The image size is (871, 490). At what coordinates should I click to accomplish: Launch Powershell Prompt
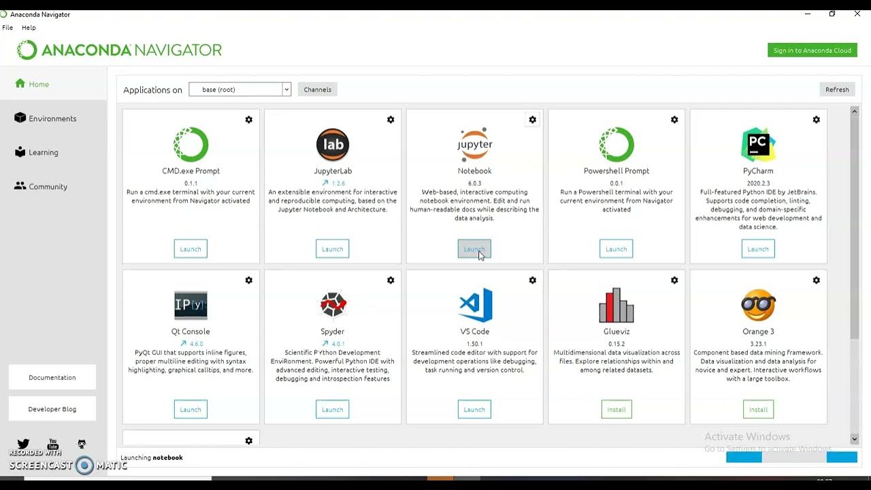point(617,249)
